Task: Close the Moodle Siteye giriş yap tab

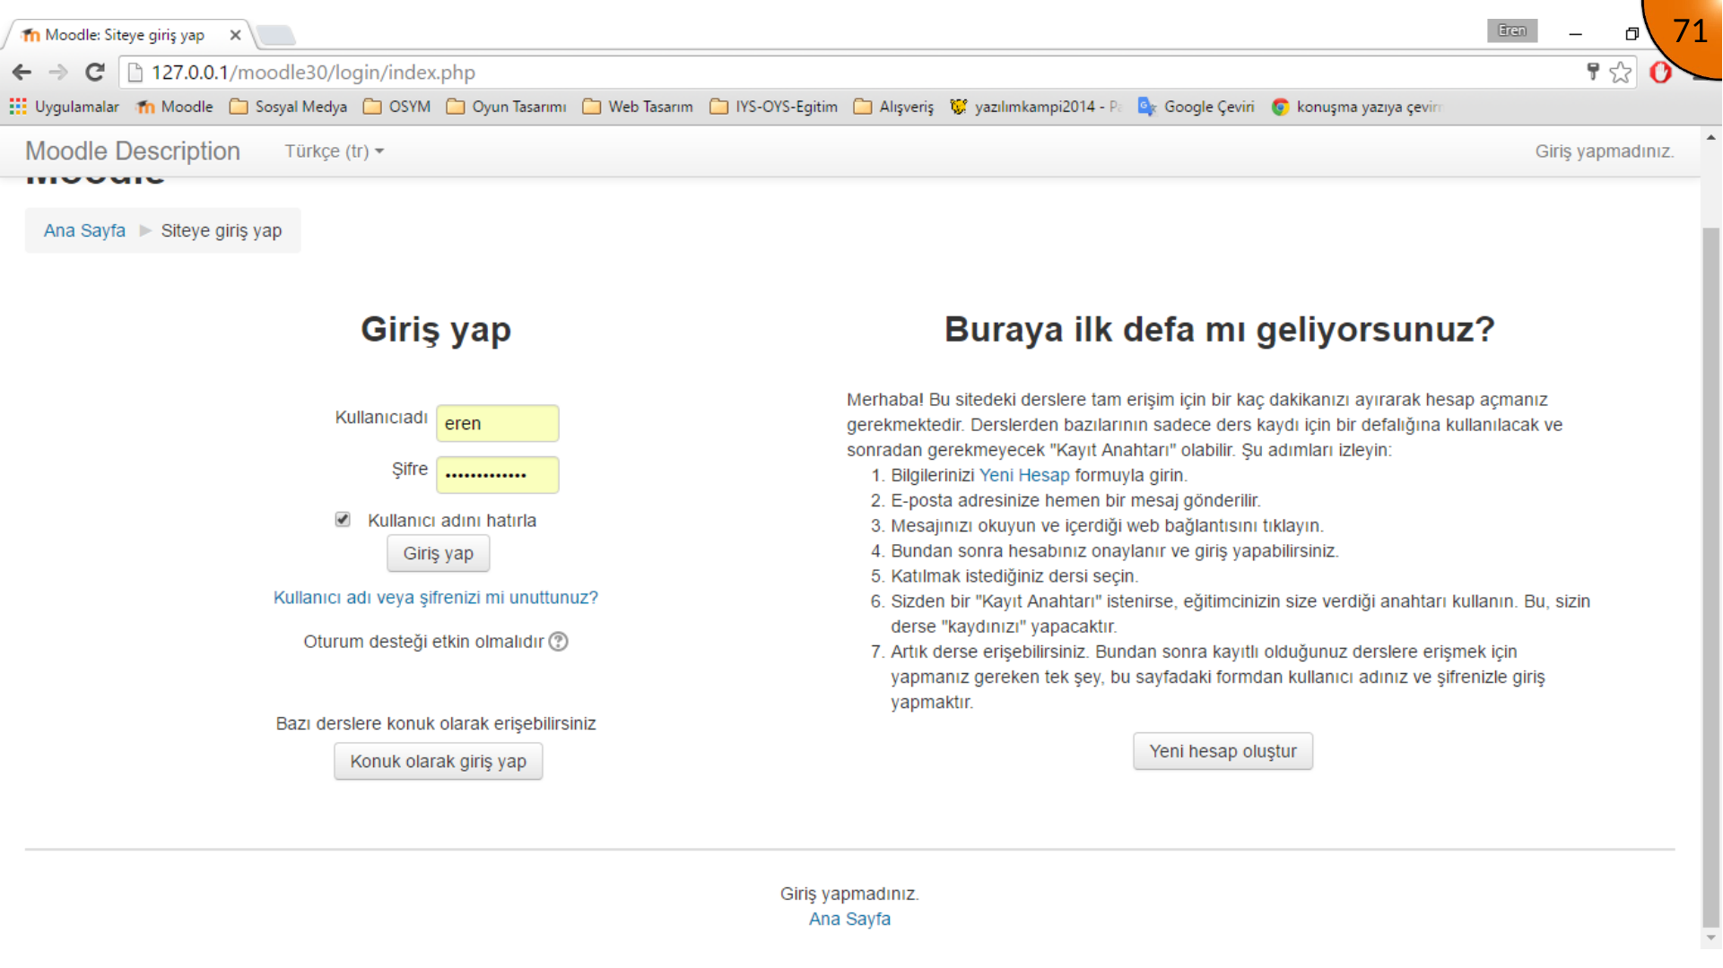Action: click(x=235, y=35)
